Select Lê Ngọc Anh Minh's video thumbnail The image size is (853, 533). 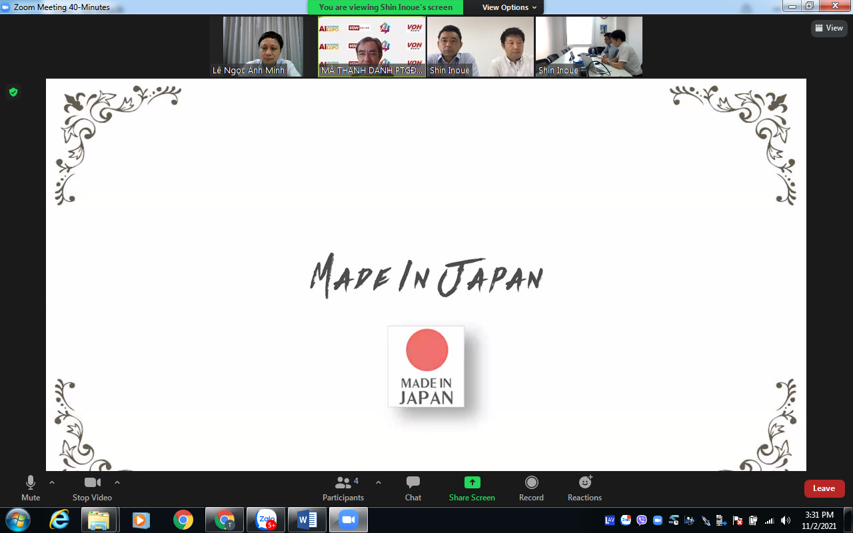[x=257, y=47]
